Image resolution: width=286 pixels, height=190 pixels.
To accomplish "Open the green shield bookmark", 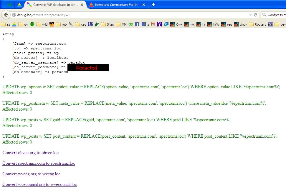I will (x=32, y=24).
